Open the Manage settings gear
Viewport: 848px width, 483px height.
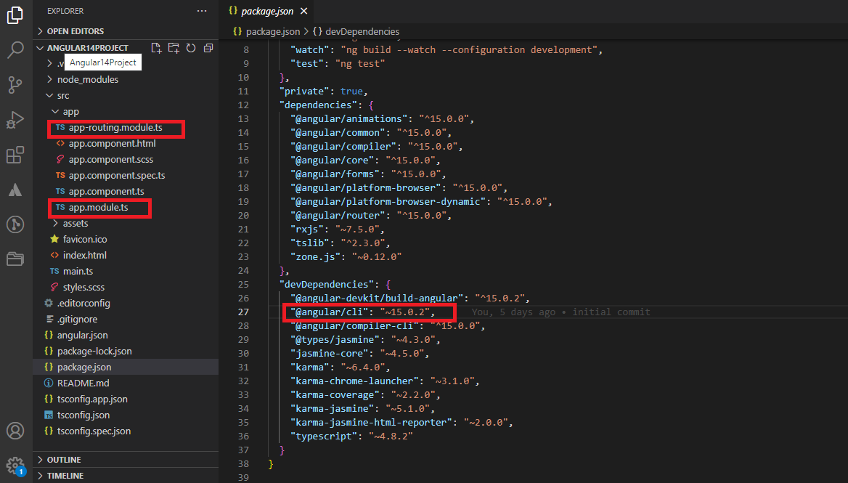[15, 465]
